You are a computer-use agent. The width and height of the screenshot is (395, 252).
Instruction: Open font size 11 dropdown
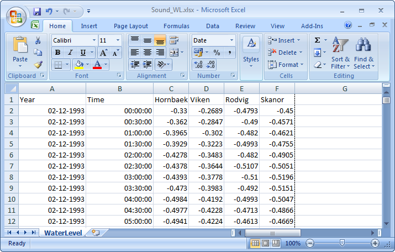pyautogui.click(x=118, y=40)
